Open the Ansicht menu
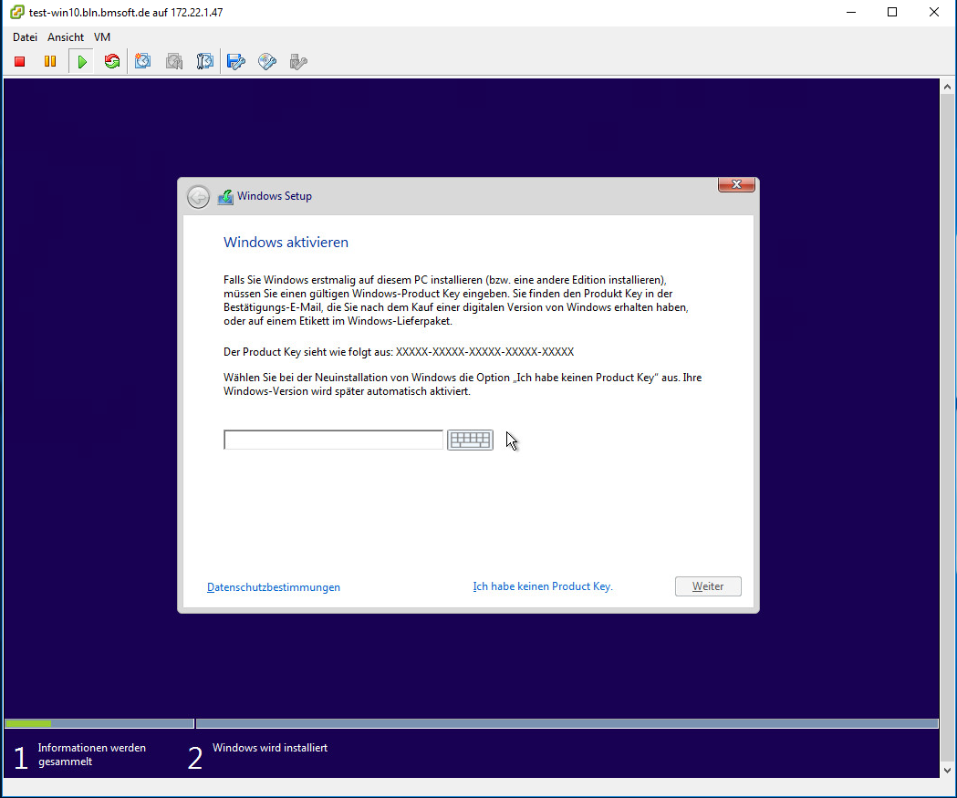 tap(66, 37)
